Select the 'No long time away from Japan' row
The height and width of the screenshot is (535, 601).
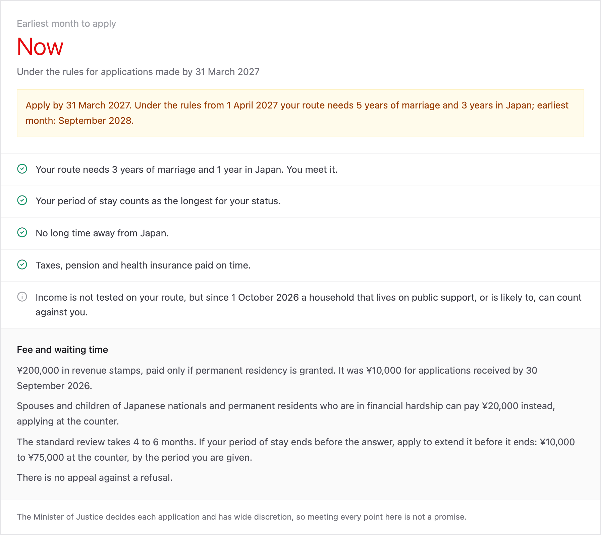tap(300, 233)
